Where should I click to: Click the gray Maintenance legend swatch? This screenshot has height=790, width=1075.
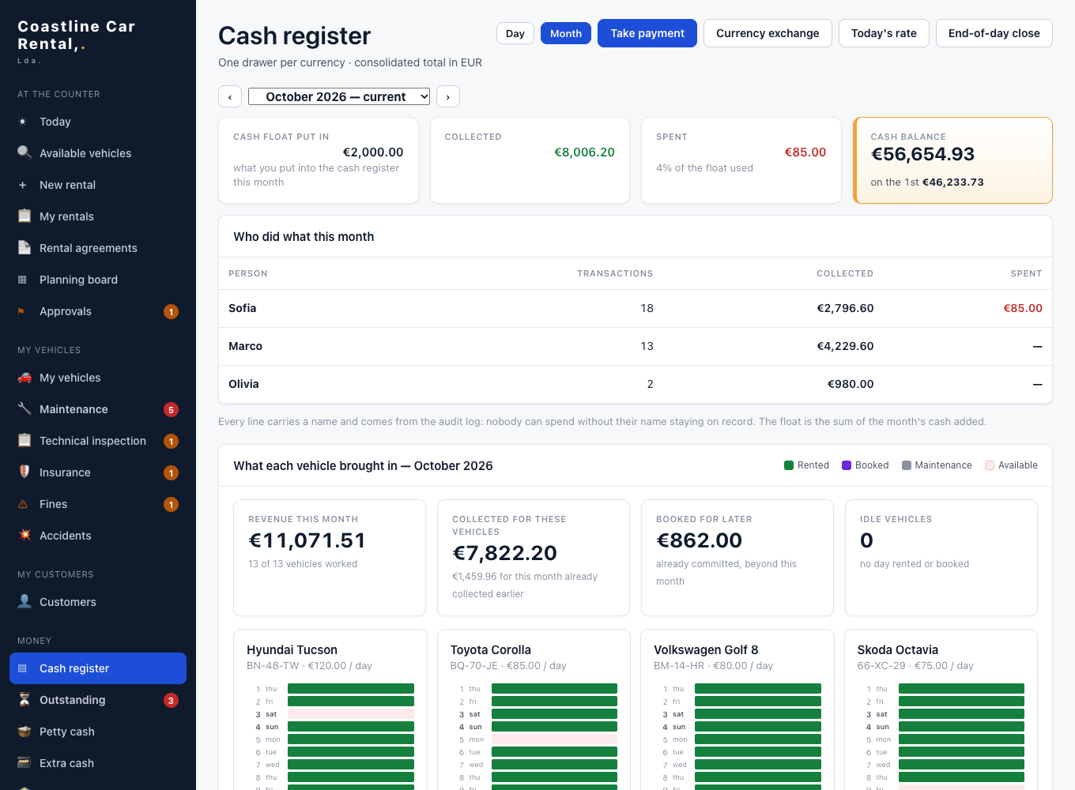[x=907, y=465]
